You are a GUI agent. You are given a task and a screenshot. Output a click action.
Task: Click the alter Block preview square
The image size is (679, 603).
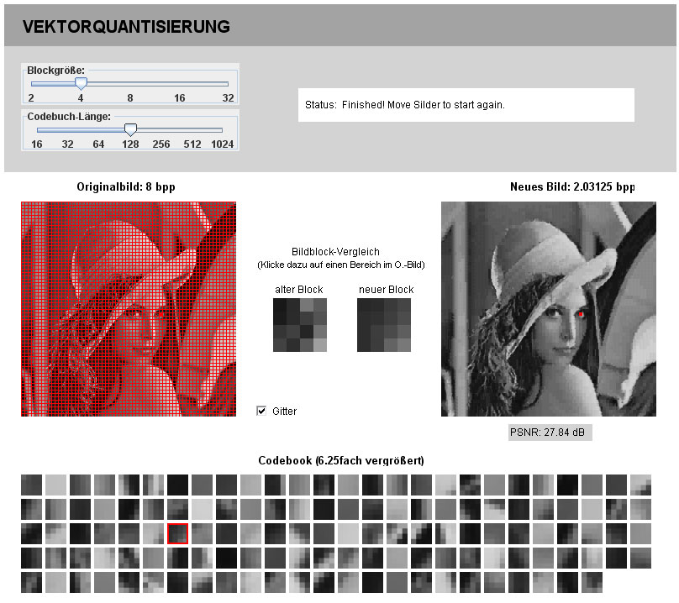[x=300, y=325]
